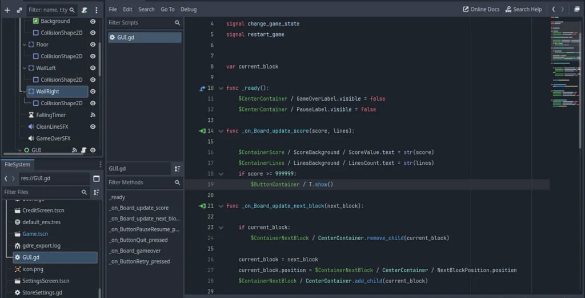Collapse the Floor node in the scene tree

pyautogui.click(x=25, y=45)
